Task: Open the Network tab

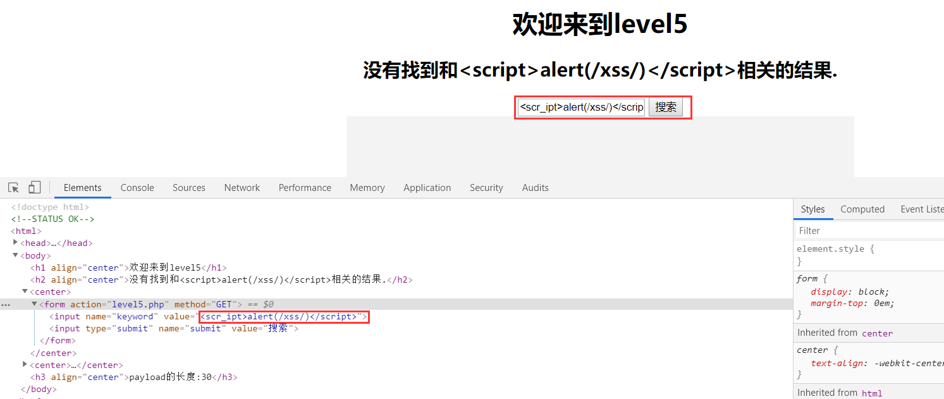Action: pyautogui.click(x=242, y=188)
